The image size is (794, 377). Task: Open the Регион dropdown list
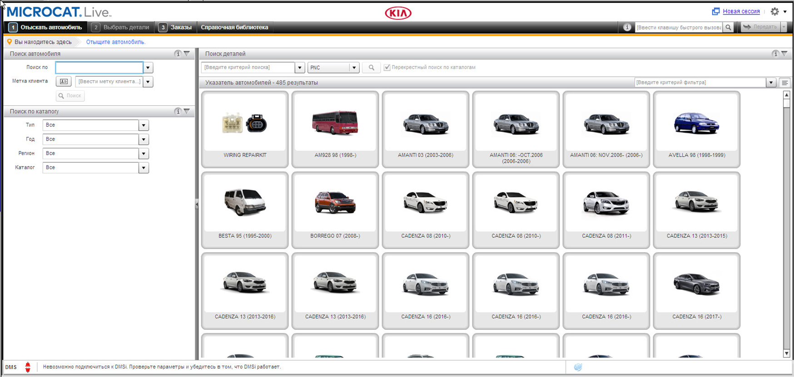click(144, 153)
